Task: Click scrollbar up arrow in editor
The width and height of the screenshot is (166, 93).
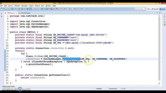Action: [159, 16]
